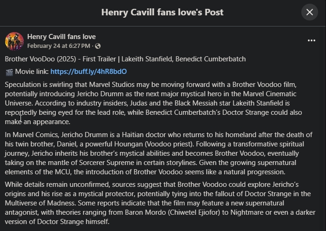
Task: Open the three-dot post options menu
Action: click(312, 41)
